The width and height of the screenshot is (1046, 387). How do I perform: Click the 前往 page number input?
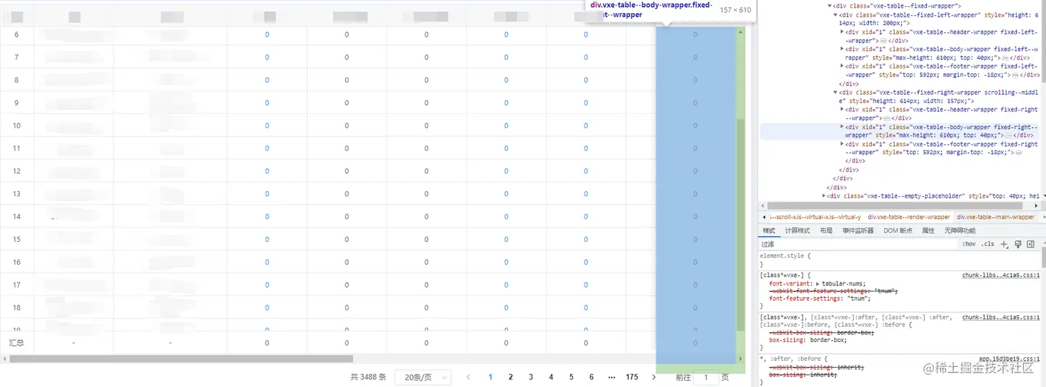[706, 377]
